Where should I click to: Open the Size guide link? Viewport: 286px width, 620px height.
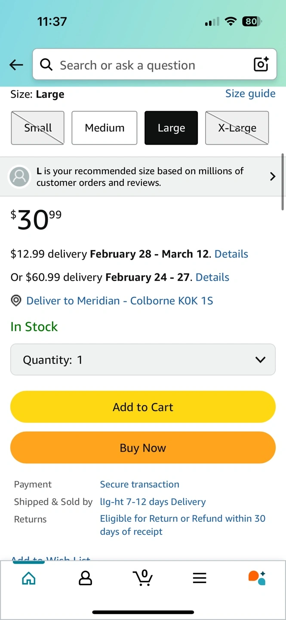[x=250, y=93]
